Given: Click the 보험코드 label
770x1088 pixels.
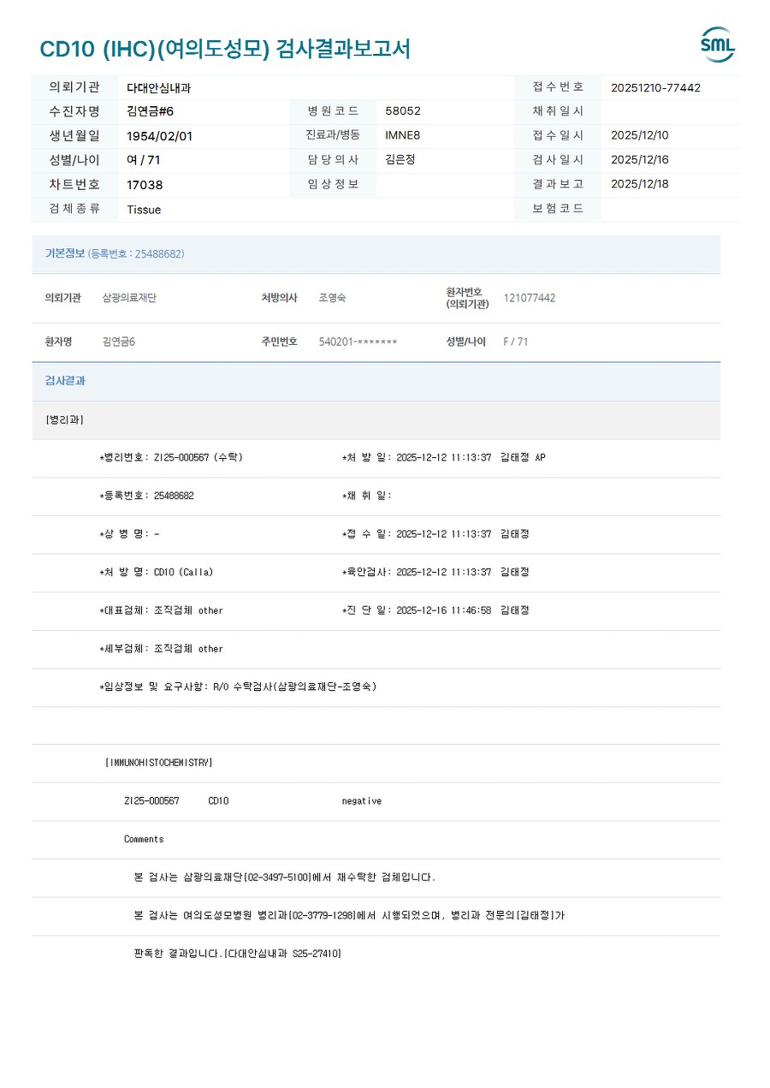Looking at the screenshot, I should point(558,208).
